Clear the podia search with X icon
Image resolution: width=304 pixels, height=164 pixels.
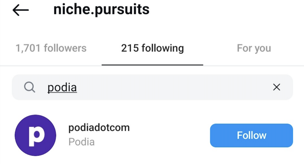(276, 87)
